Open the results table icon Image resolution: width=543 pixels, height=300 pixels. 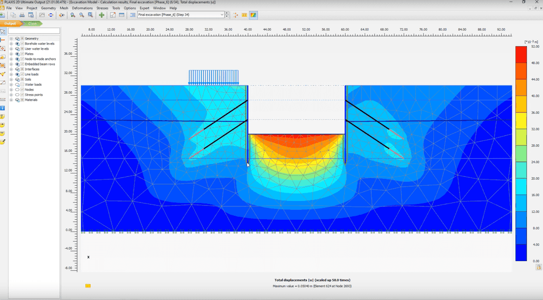click(121, 15)
